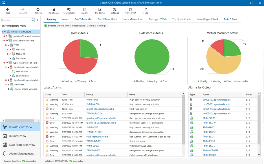
Task: Open the PMM-VAO28 alarm source link
Action: click(93, 104)
